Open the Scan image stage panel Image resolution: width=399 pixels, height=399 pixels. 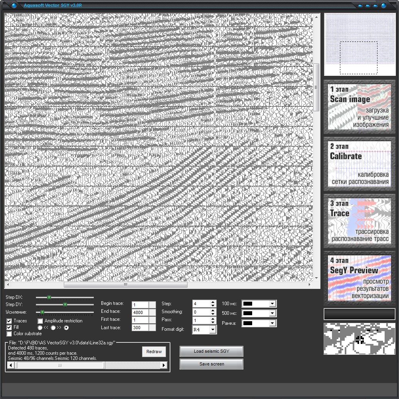[359, 107]
